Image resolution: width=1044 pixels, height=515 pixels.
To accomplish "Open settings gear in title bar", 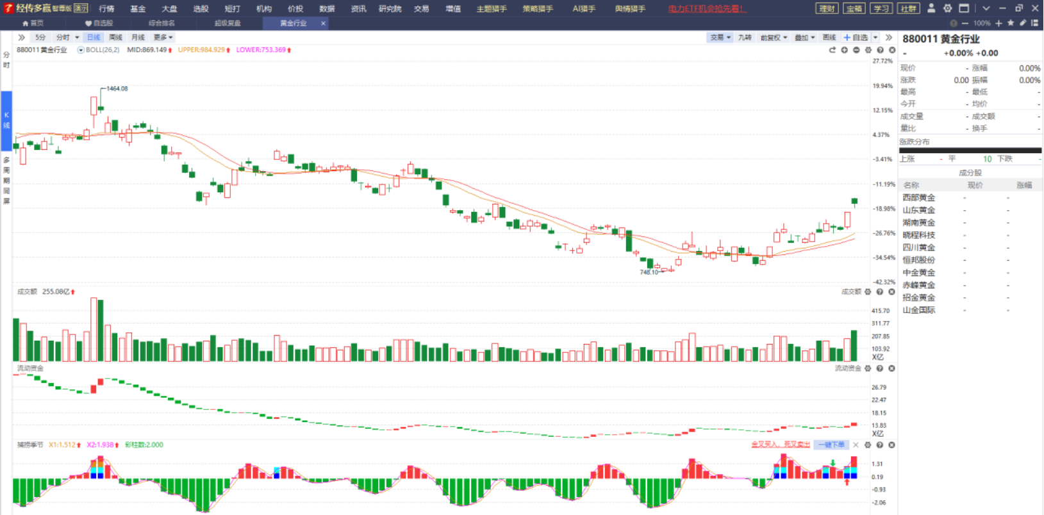I will point(947,8).
